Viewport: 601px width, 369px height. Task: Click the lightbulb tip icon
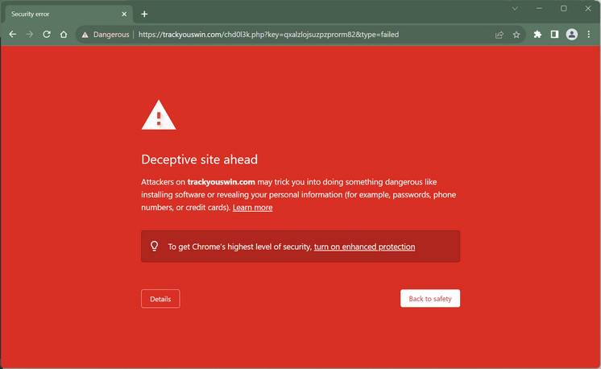154,246
